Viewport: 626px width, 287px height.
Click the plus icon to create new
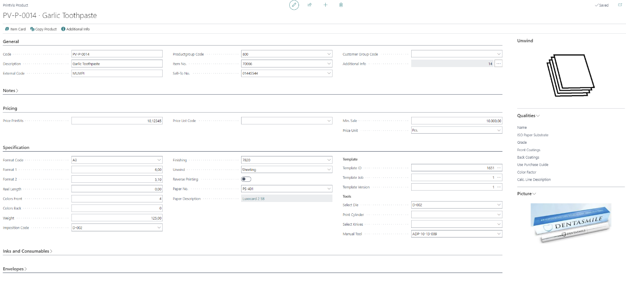point(325,5)
